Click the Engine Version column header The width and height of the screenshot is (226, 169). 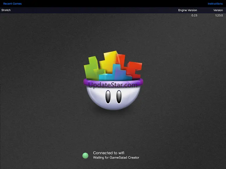187,10
